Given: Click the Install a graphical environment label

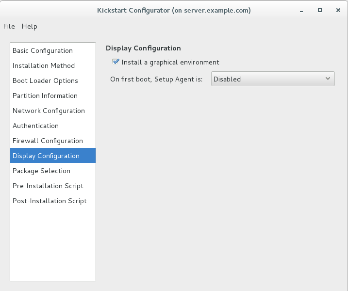Looking at the screenshot, I should pos(170,62).
